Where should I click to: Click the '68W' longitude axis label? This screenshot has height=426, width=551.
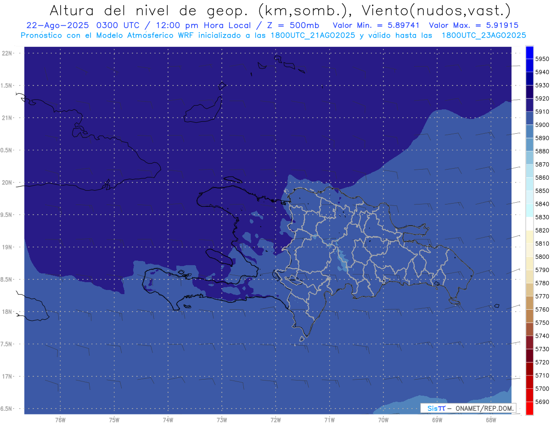point(491,420)
